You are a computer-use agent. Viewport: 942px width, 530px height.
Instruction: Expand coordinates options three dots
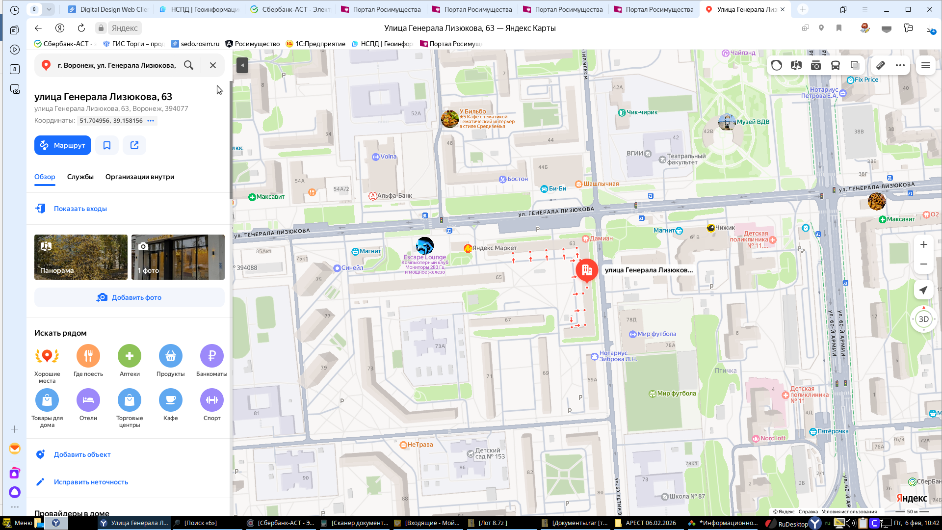tap(151, 121)
